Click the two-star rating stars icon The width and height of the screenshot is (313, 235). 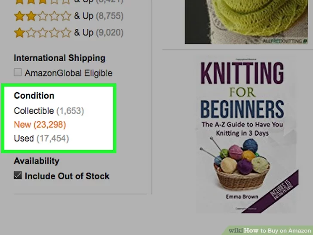pyautogui.click(x=42, y=16)
